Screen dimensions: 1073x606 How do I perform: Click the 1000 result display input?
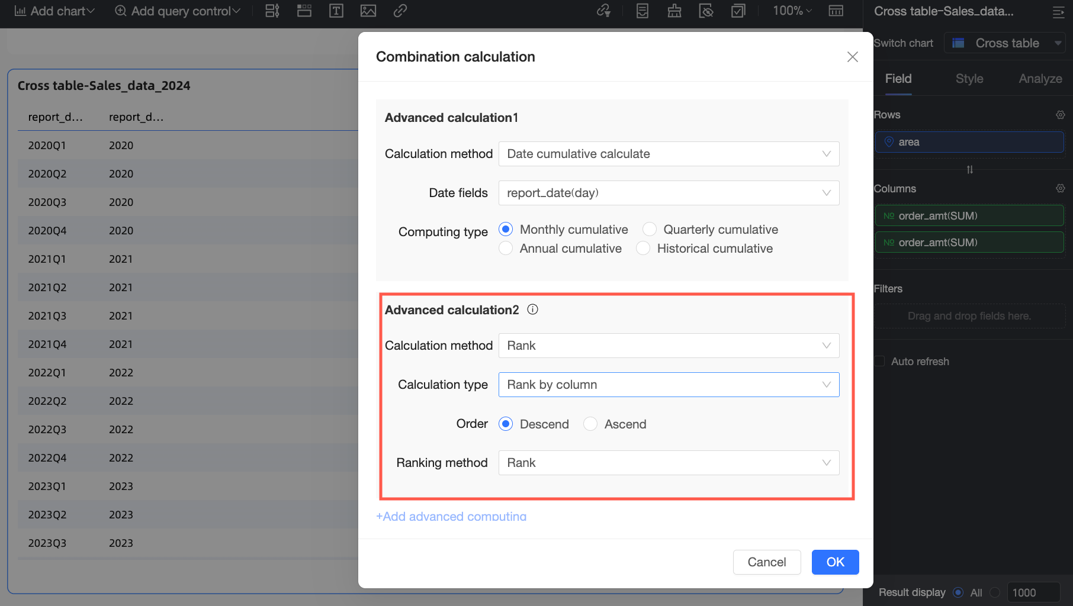(1033, 592)
